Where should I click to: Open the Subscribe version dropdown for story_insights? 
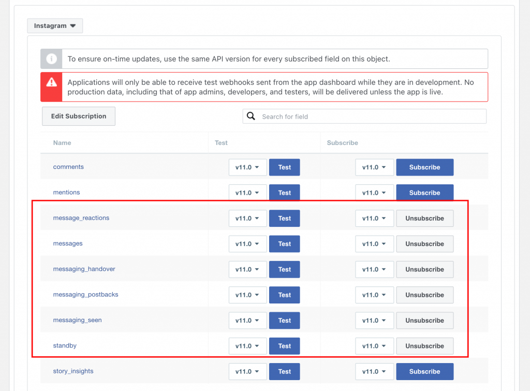point(374,371)
